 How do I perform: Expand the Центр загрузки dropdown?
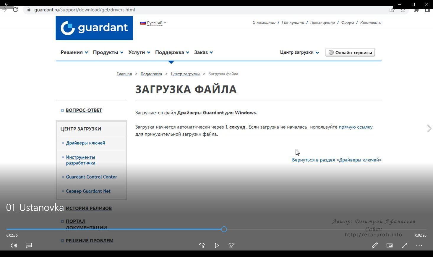299,52
